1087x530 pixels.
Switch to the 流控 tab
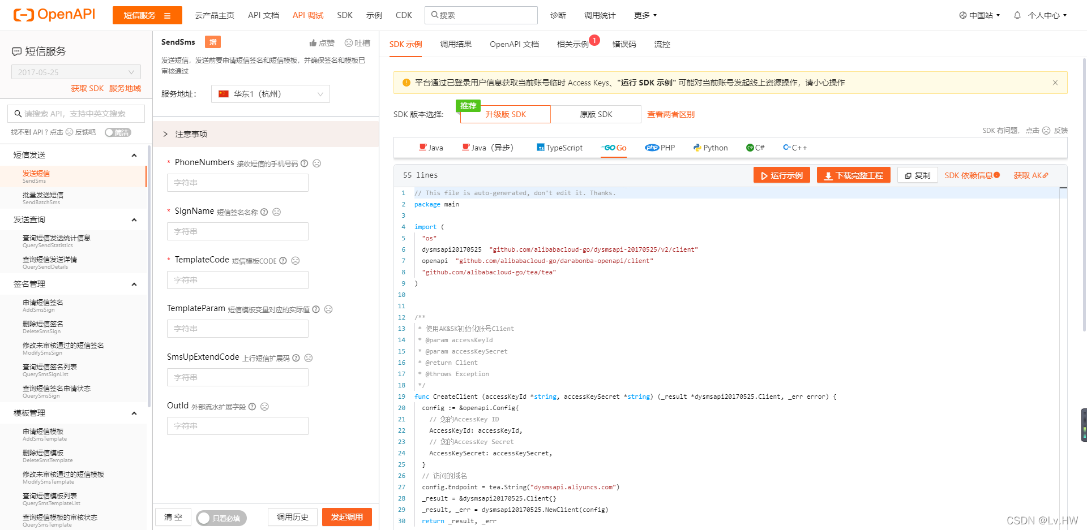click(662, 44)
